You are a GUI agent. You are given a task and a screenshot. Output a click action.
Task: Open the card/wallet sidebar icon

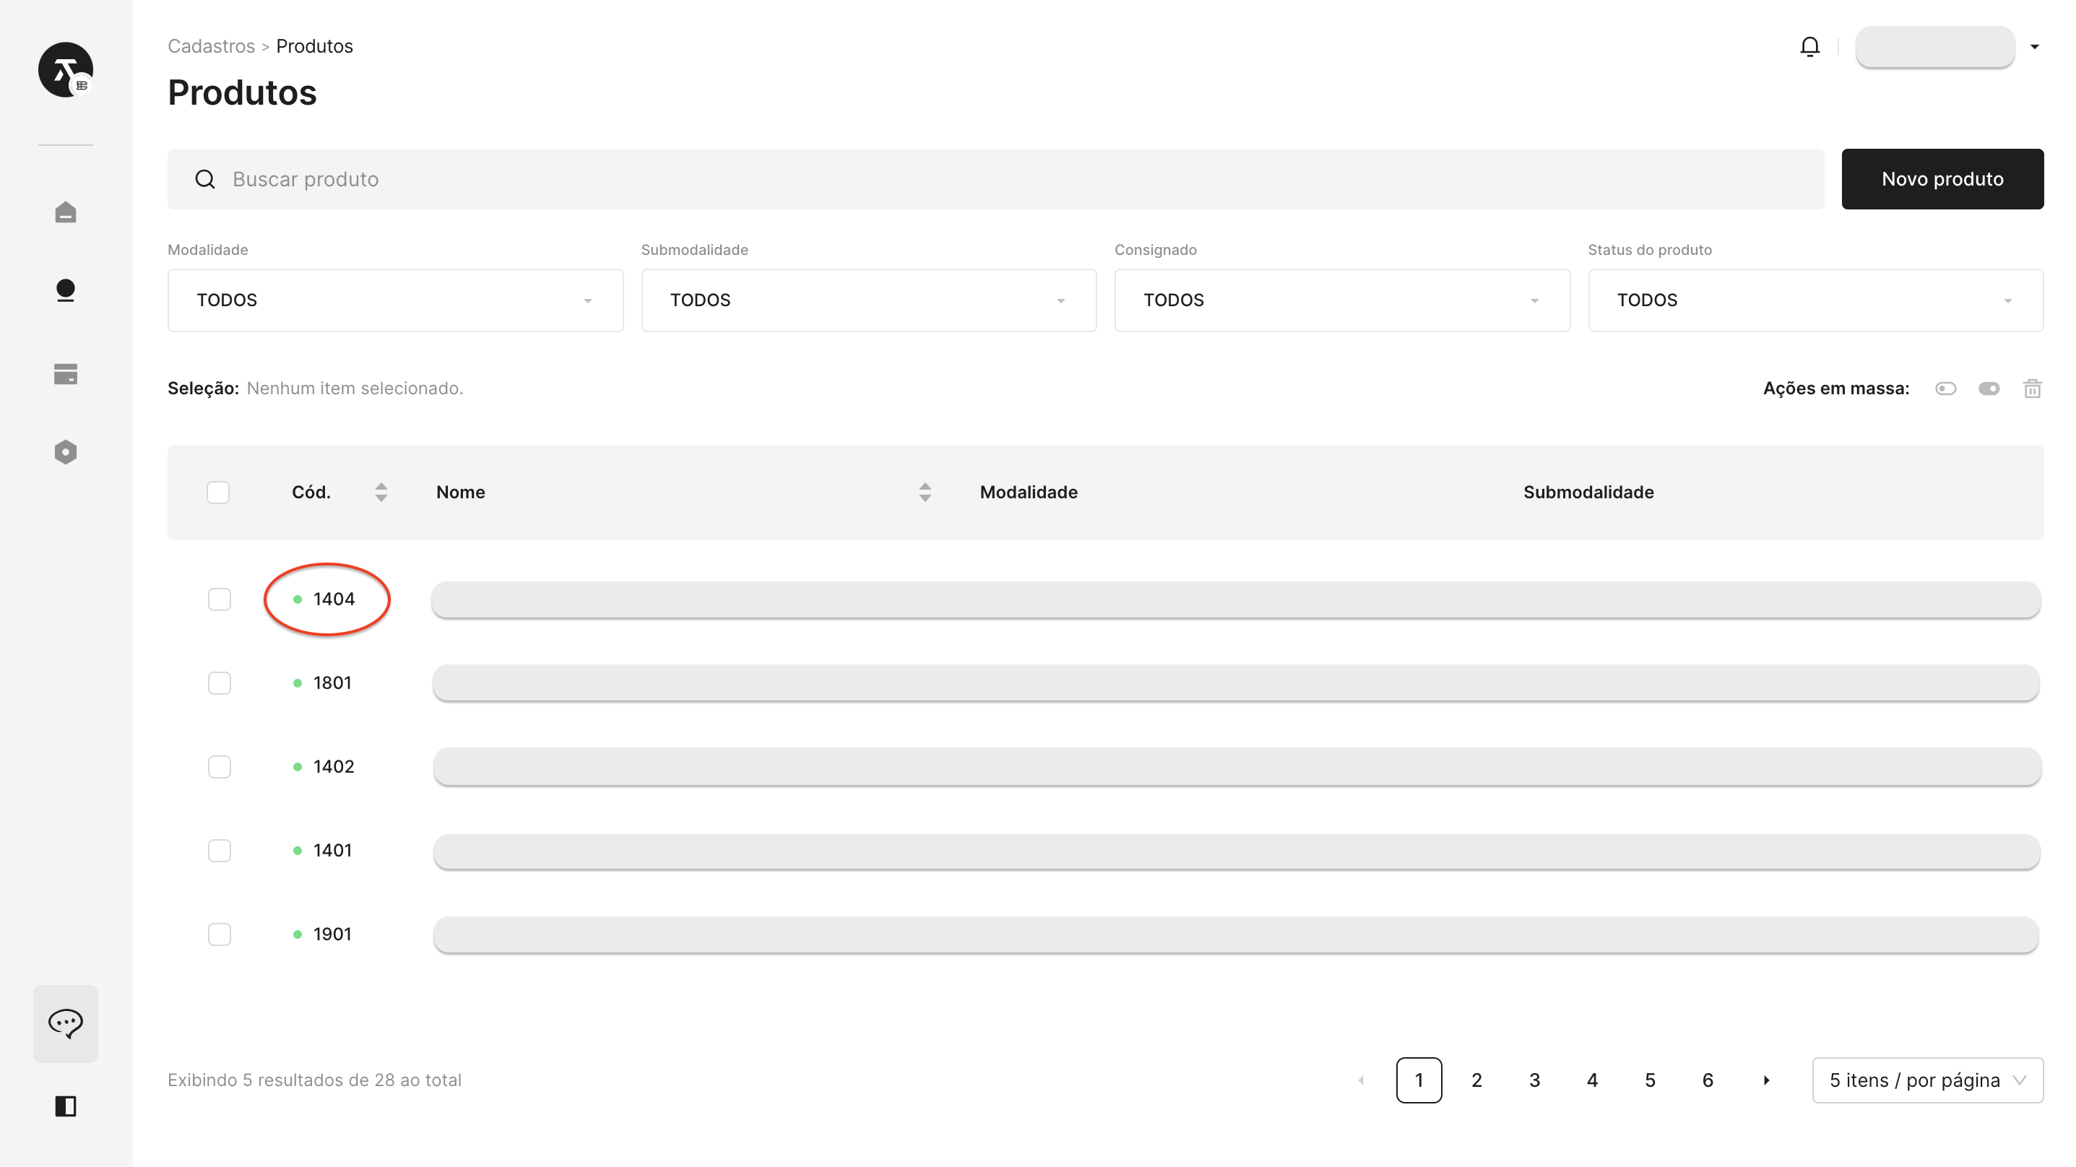65,374
